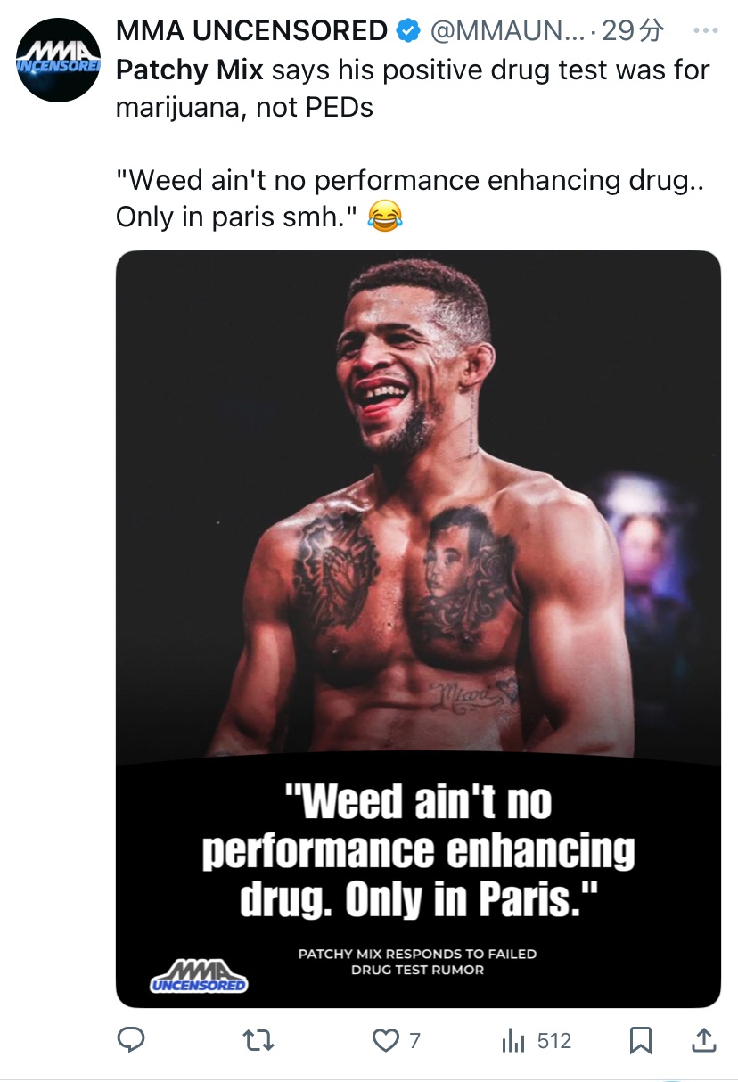Click the bold "Patchy Mix" tweet text
The image size is (738, 1082).
pyautogui.click(x=190, y=70)
